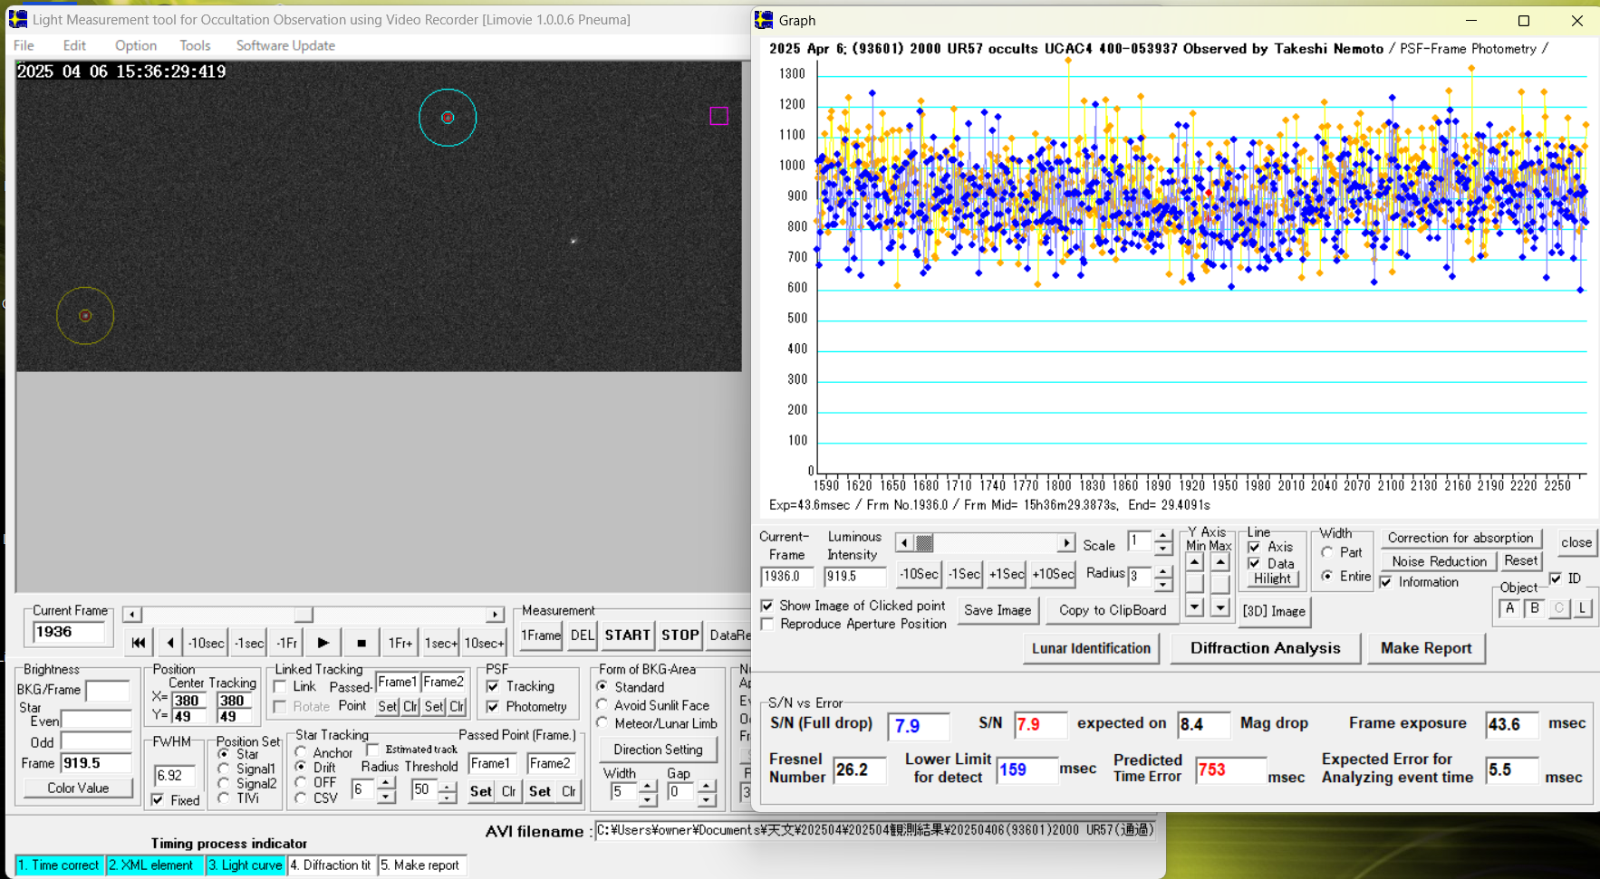Increase BKG-Area Width with up spinner
Screen dimensions: 1600x879
[647, 786]
